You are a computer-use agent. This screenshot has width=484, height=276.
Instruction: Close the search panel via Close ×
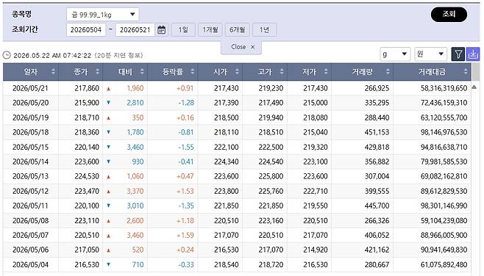241,47
